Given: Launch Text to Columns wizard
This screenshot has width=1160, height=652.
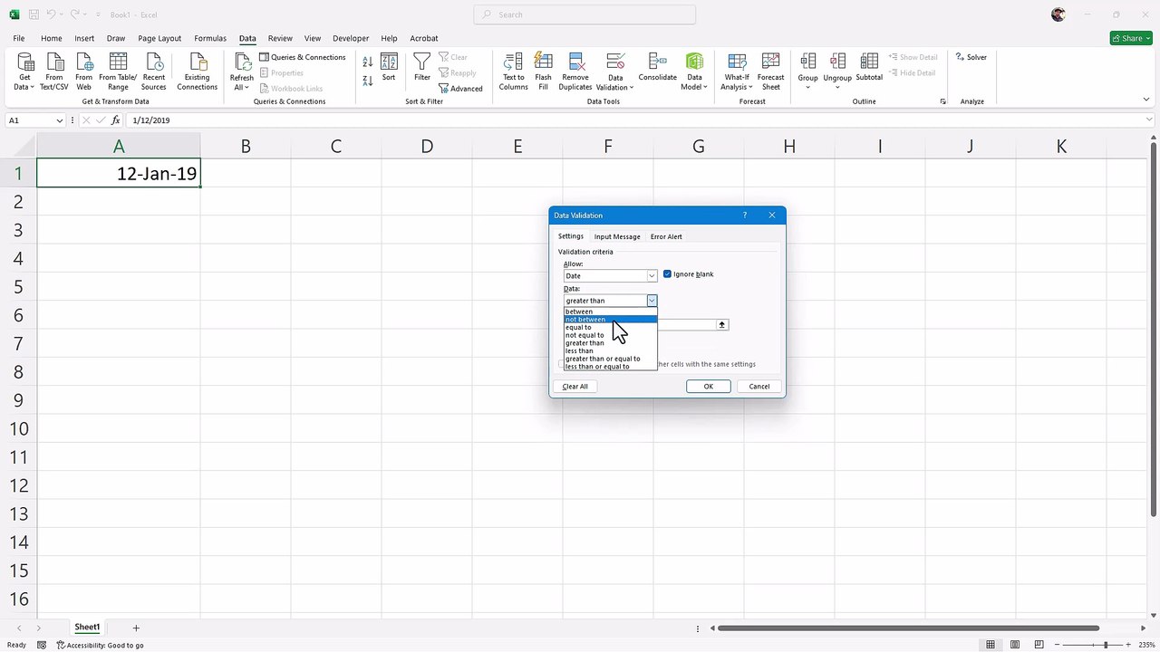Looking at the screenshot, I should tap(514, 72).
